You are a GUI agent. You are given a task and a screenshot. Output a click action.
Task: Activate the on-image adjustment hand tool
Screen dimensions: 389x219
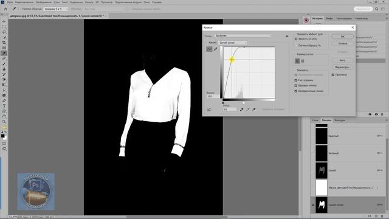coord(209,109)
